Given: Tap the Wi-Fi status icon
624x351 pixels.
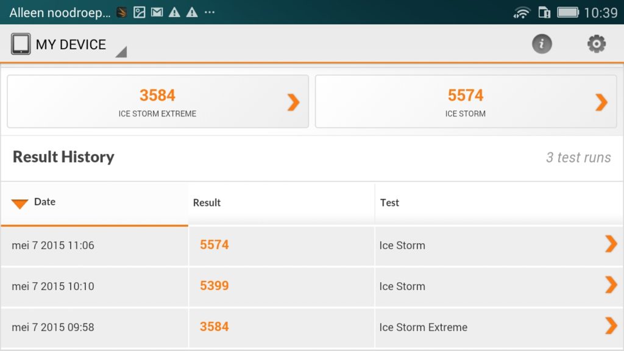Looking at the screenshot, I should point(522,13).
